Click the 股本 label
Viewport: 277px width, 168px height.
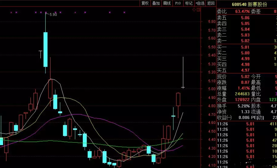(x=256, y=106)
